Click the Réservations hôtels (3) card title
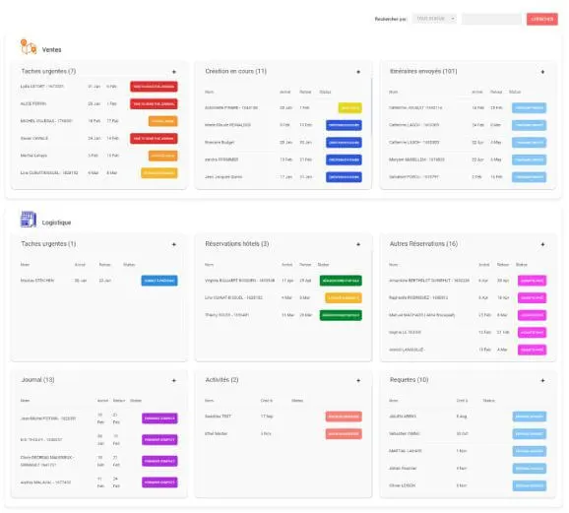Viewport: 569px width, 513px height. click(237, 243)
